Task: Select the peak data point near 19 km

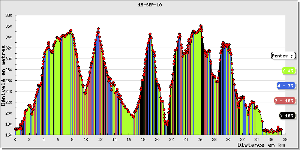Action: tap(150, 34)
